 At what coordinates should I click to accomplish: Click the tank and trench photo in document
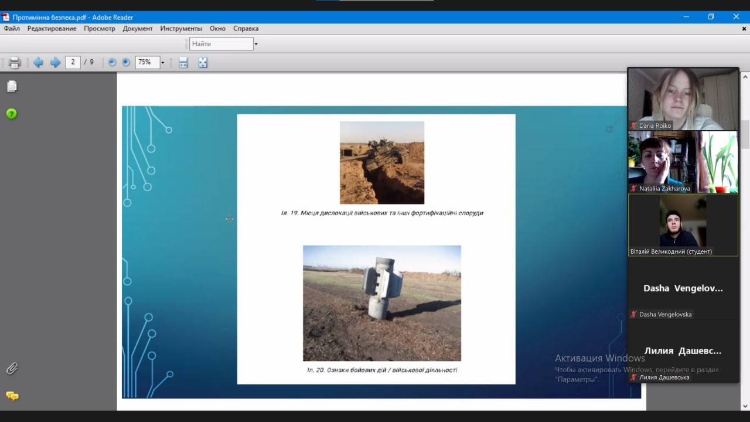tap(382, 162)
